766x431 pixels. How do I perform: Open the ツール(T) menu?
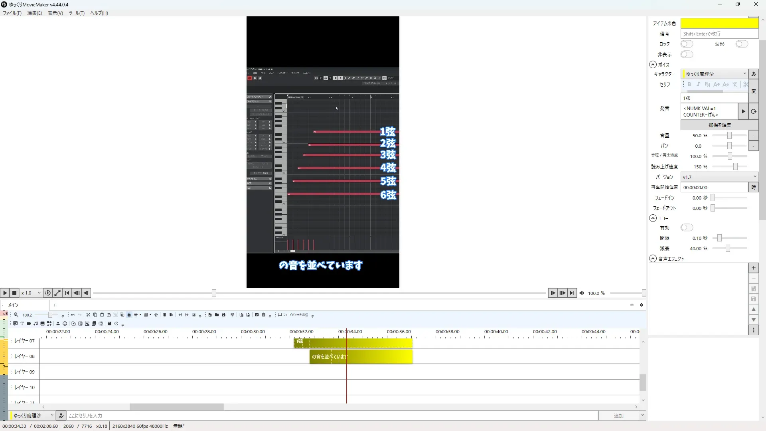76,13
